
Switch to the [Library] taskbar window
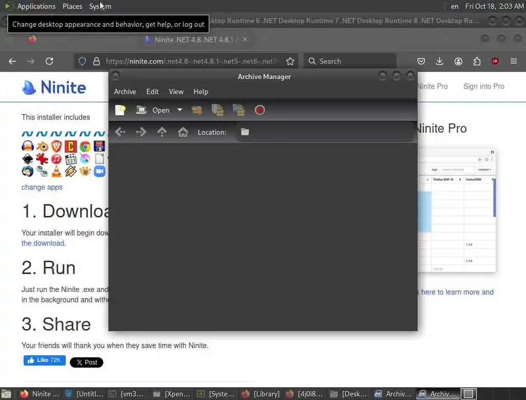pyautogui.click(x=261, y=394)
